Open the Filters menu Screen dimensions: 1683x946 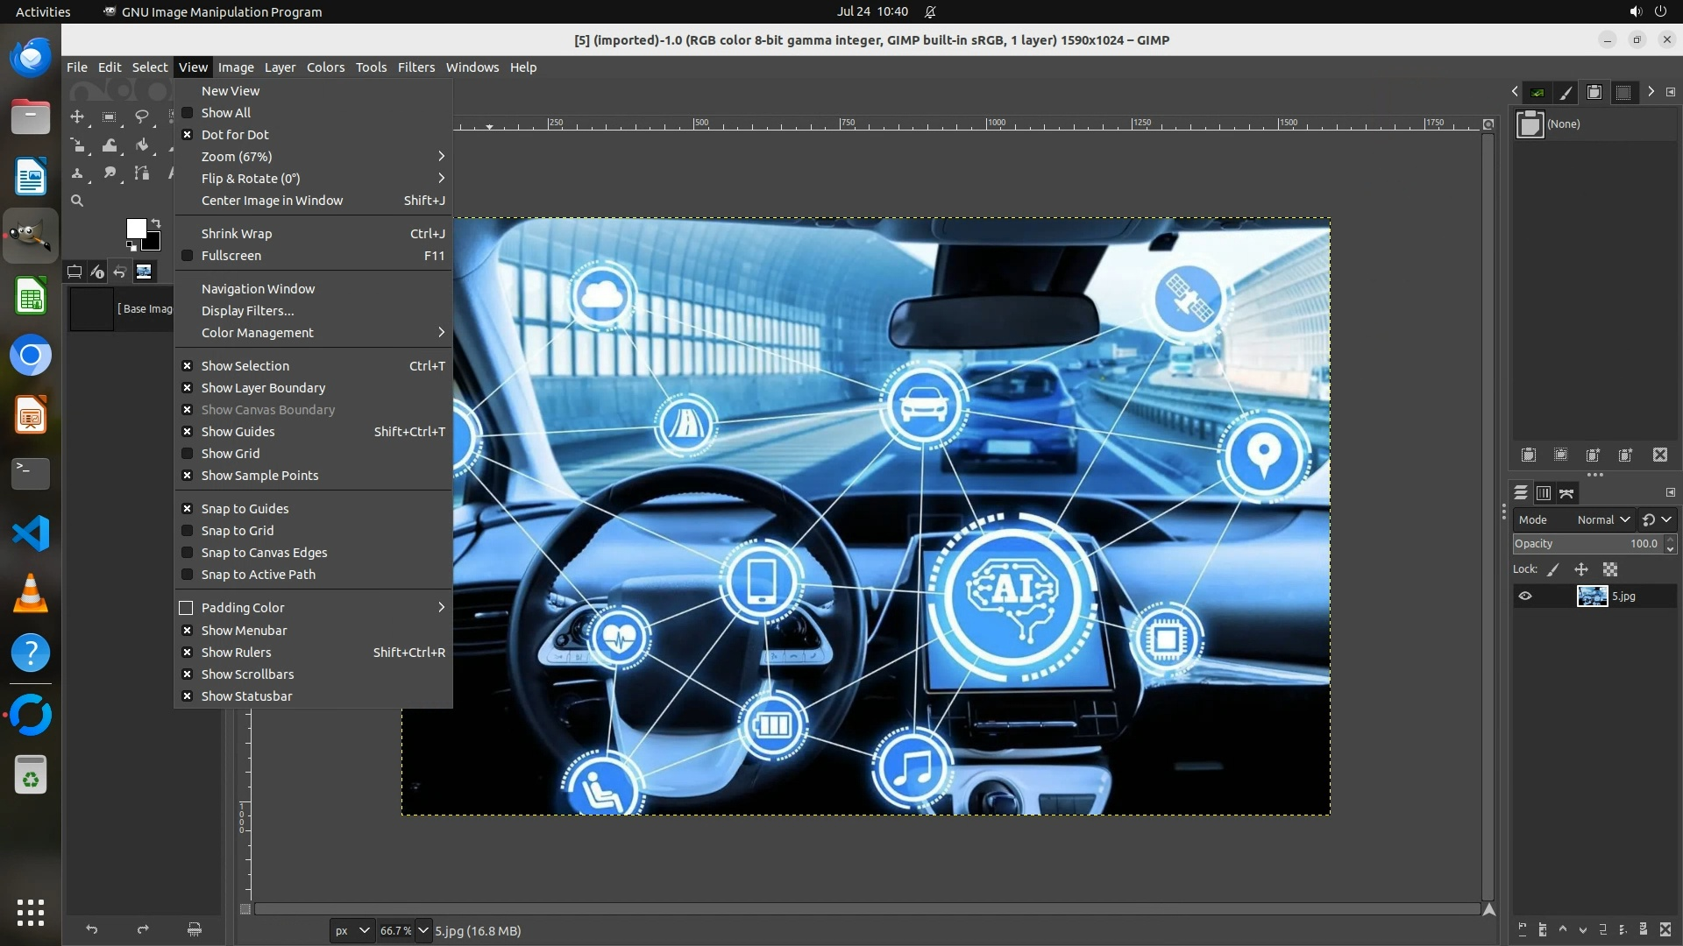click(x=415, y=67)
